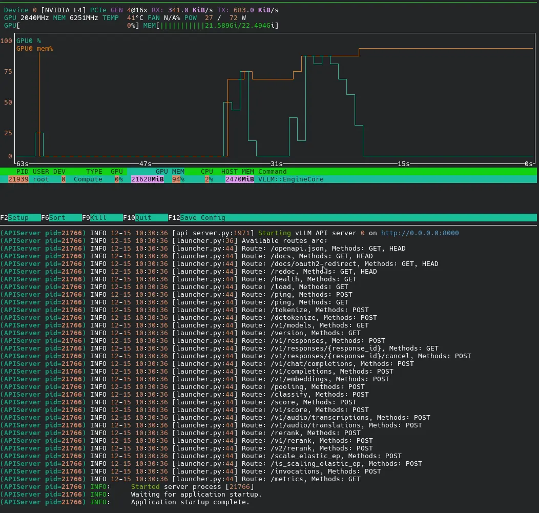The height and width of the screenshot is (513, 539).
Task: Click the /detokenize route log line
Action: (x=189, y=318)
